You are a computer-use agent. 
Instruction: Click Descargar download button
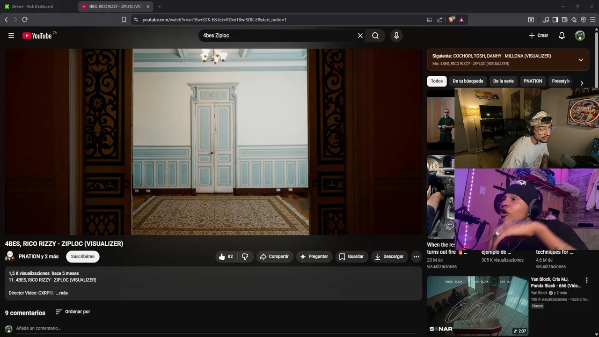(389, 256)
